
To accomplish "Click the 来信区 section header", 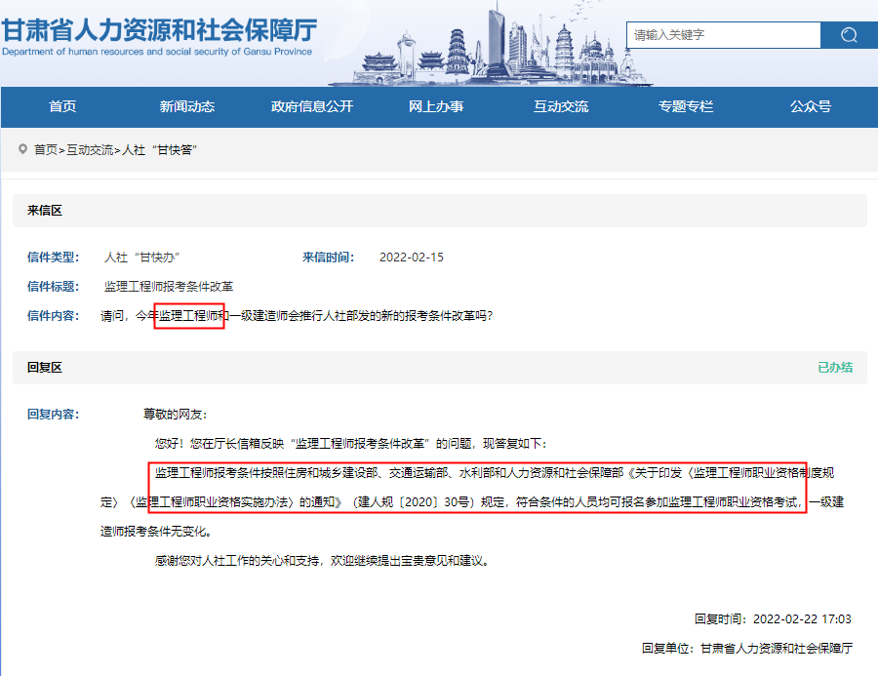I will click(45, 211).
